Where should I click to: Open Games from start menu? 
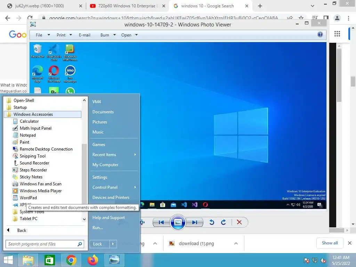98,144
